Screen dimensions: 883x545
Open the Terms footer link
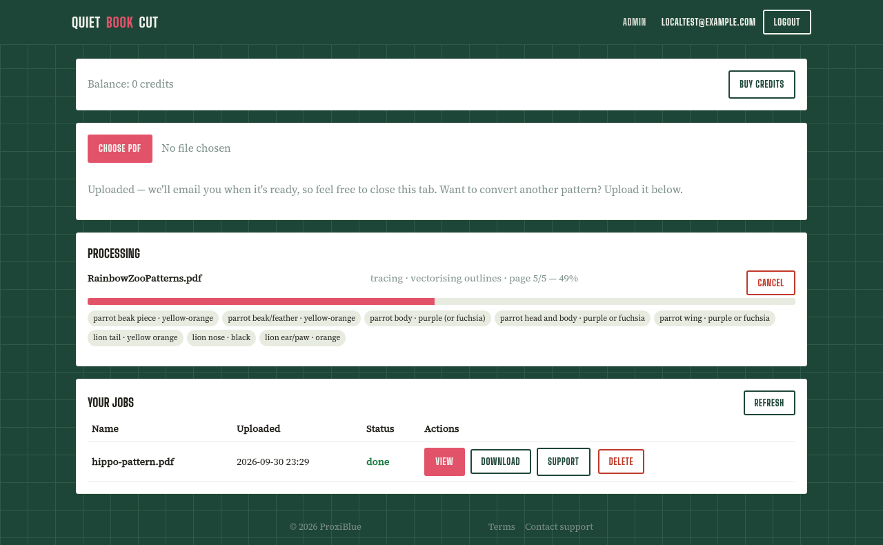coord(502,527)
